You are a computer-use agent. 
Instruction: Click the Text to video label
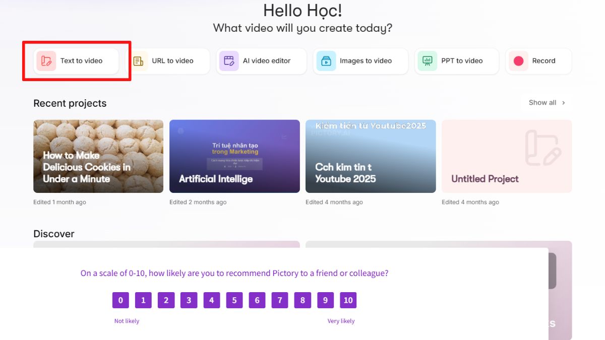click(81, 61)
